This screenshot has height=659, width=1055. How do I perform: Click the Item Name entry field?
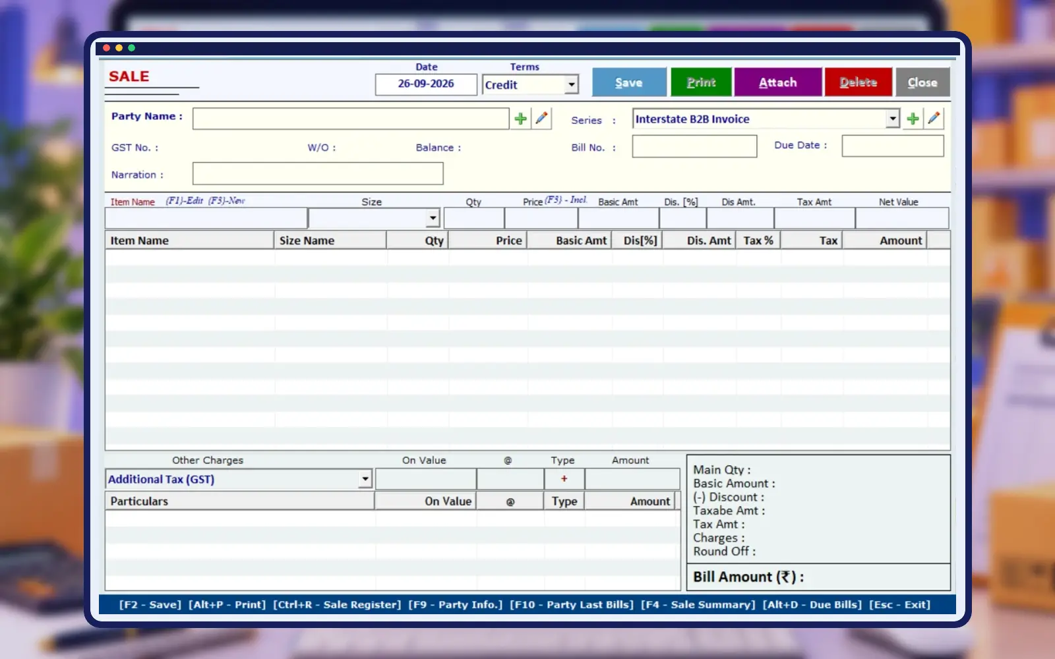206,218
